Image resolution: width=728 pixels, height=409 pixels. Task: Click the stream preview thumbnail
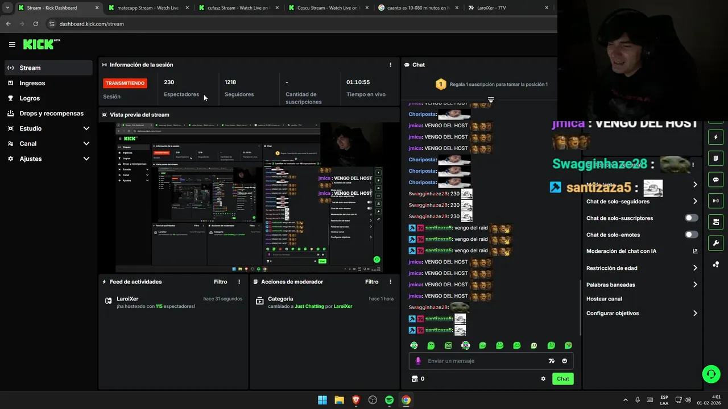[249, 197]
